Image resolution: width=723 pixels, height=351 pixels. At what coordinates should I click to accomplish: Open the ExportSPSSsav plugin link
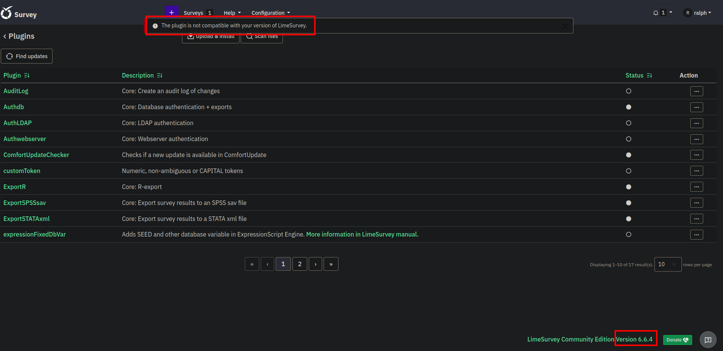point(25,203)
